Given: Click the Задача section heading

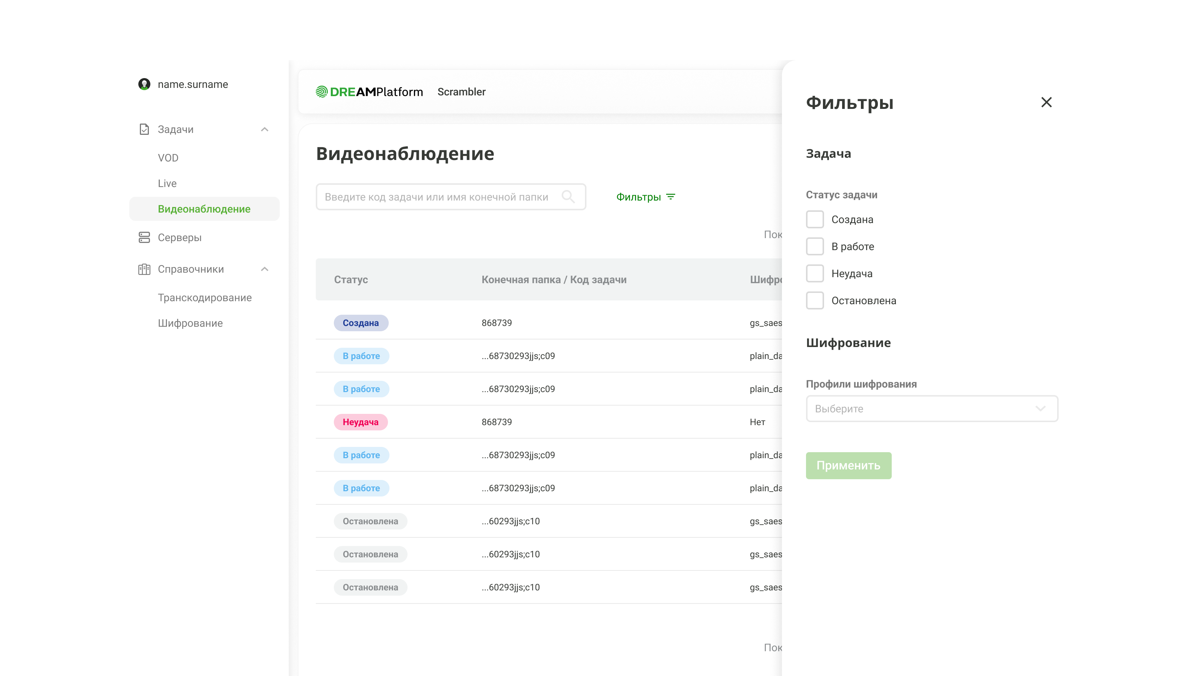Looking at the screenshot, I should click(x=829, y=154).
